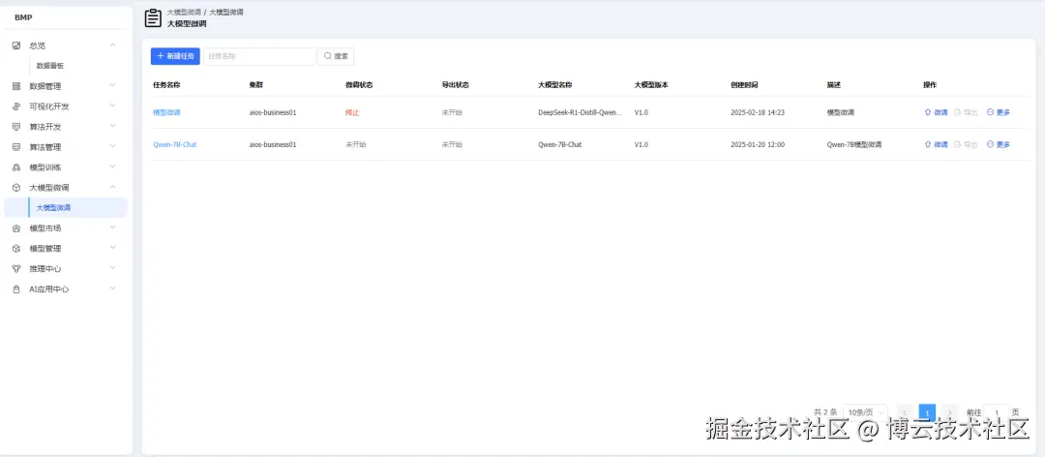Select page 1 in pagination
This screenshot has width=1045, height=457.
coord(927,412)
